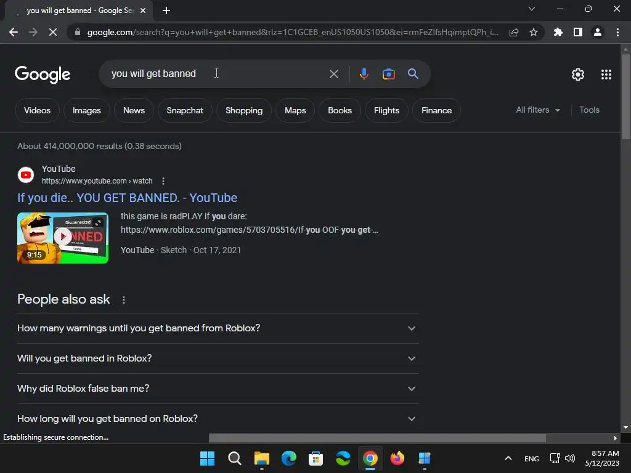
Task: Open the ENG language switcher
Action: coord(532,458)
